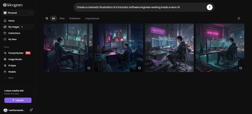
Task: Open the AI Apps icon
Action: coord(5,66)
